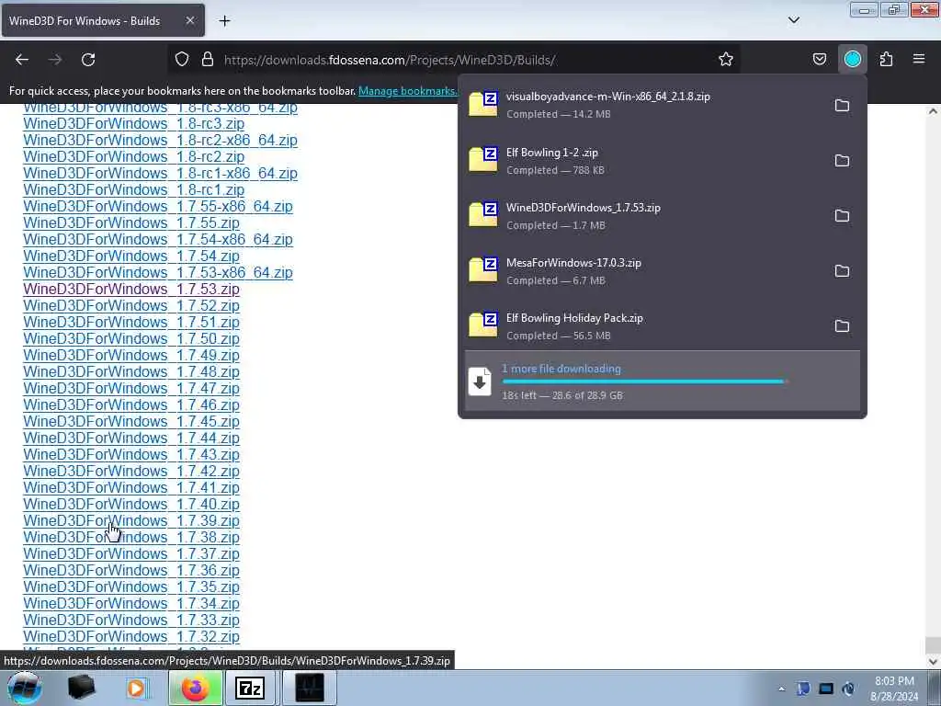Show visualboyadvance-m zip in folder

842,106
